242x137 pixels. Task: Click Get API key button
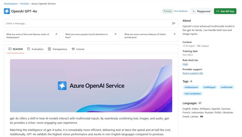click(225, 11)
